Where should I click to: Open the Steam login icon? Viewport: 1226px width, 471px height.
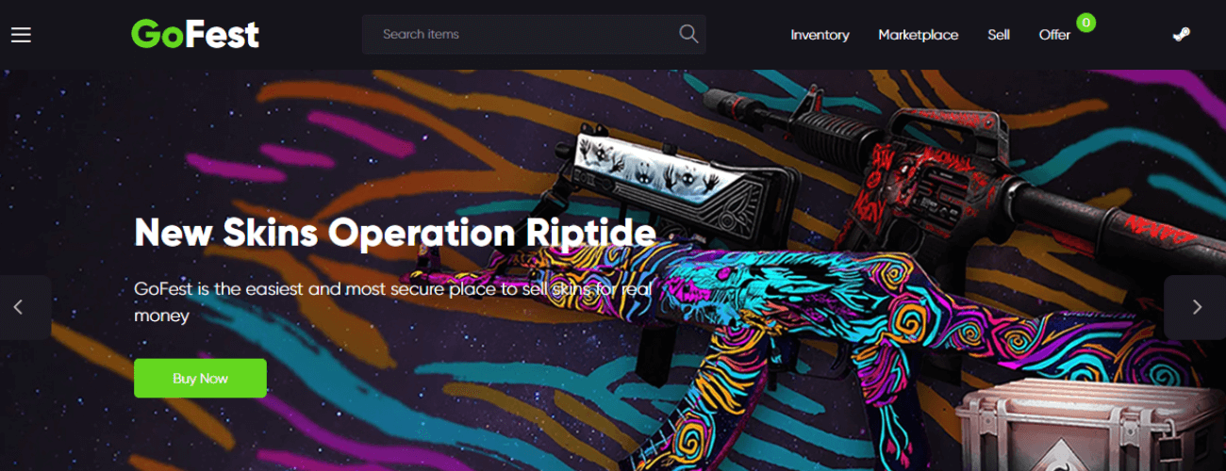click(1181, 35)
